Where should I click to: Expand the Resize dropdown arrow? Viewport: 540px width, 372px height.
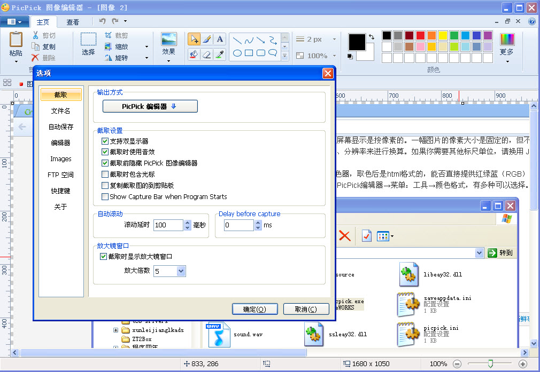pyautogui.click(x=146, y=46)
